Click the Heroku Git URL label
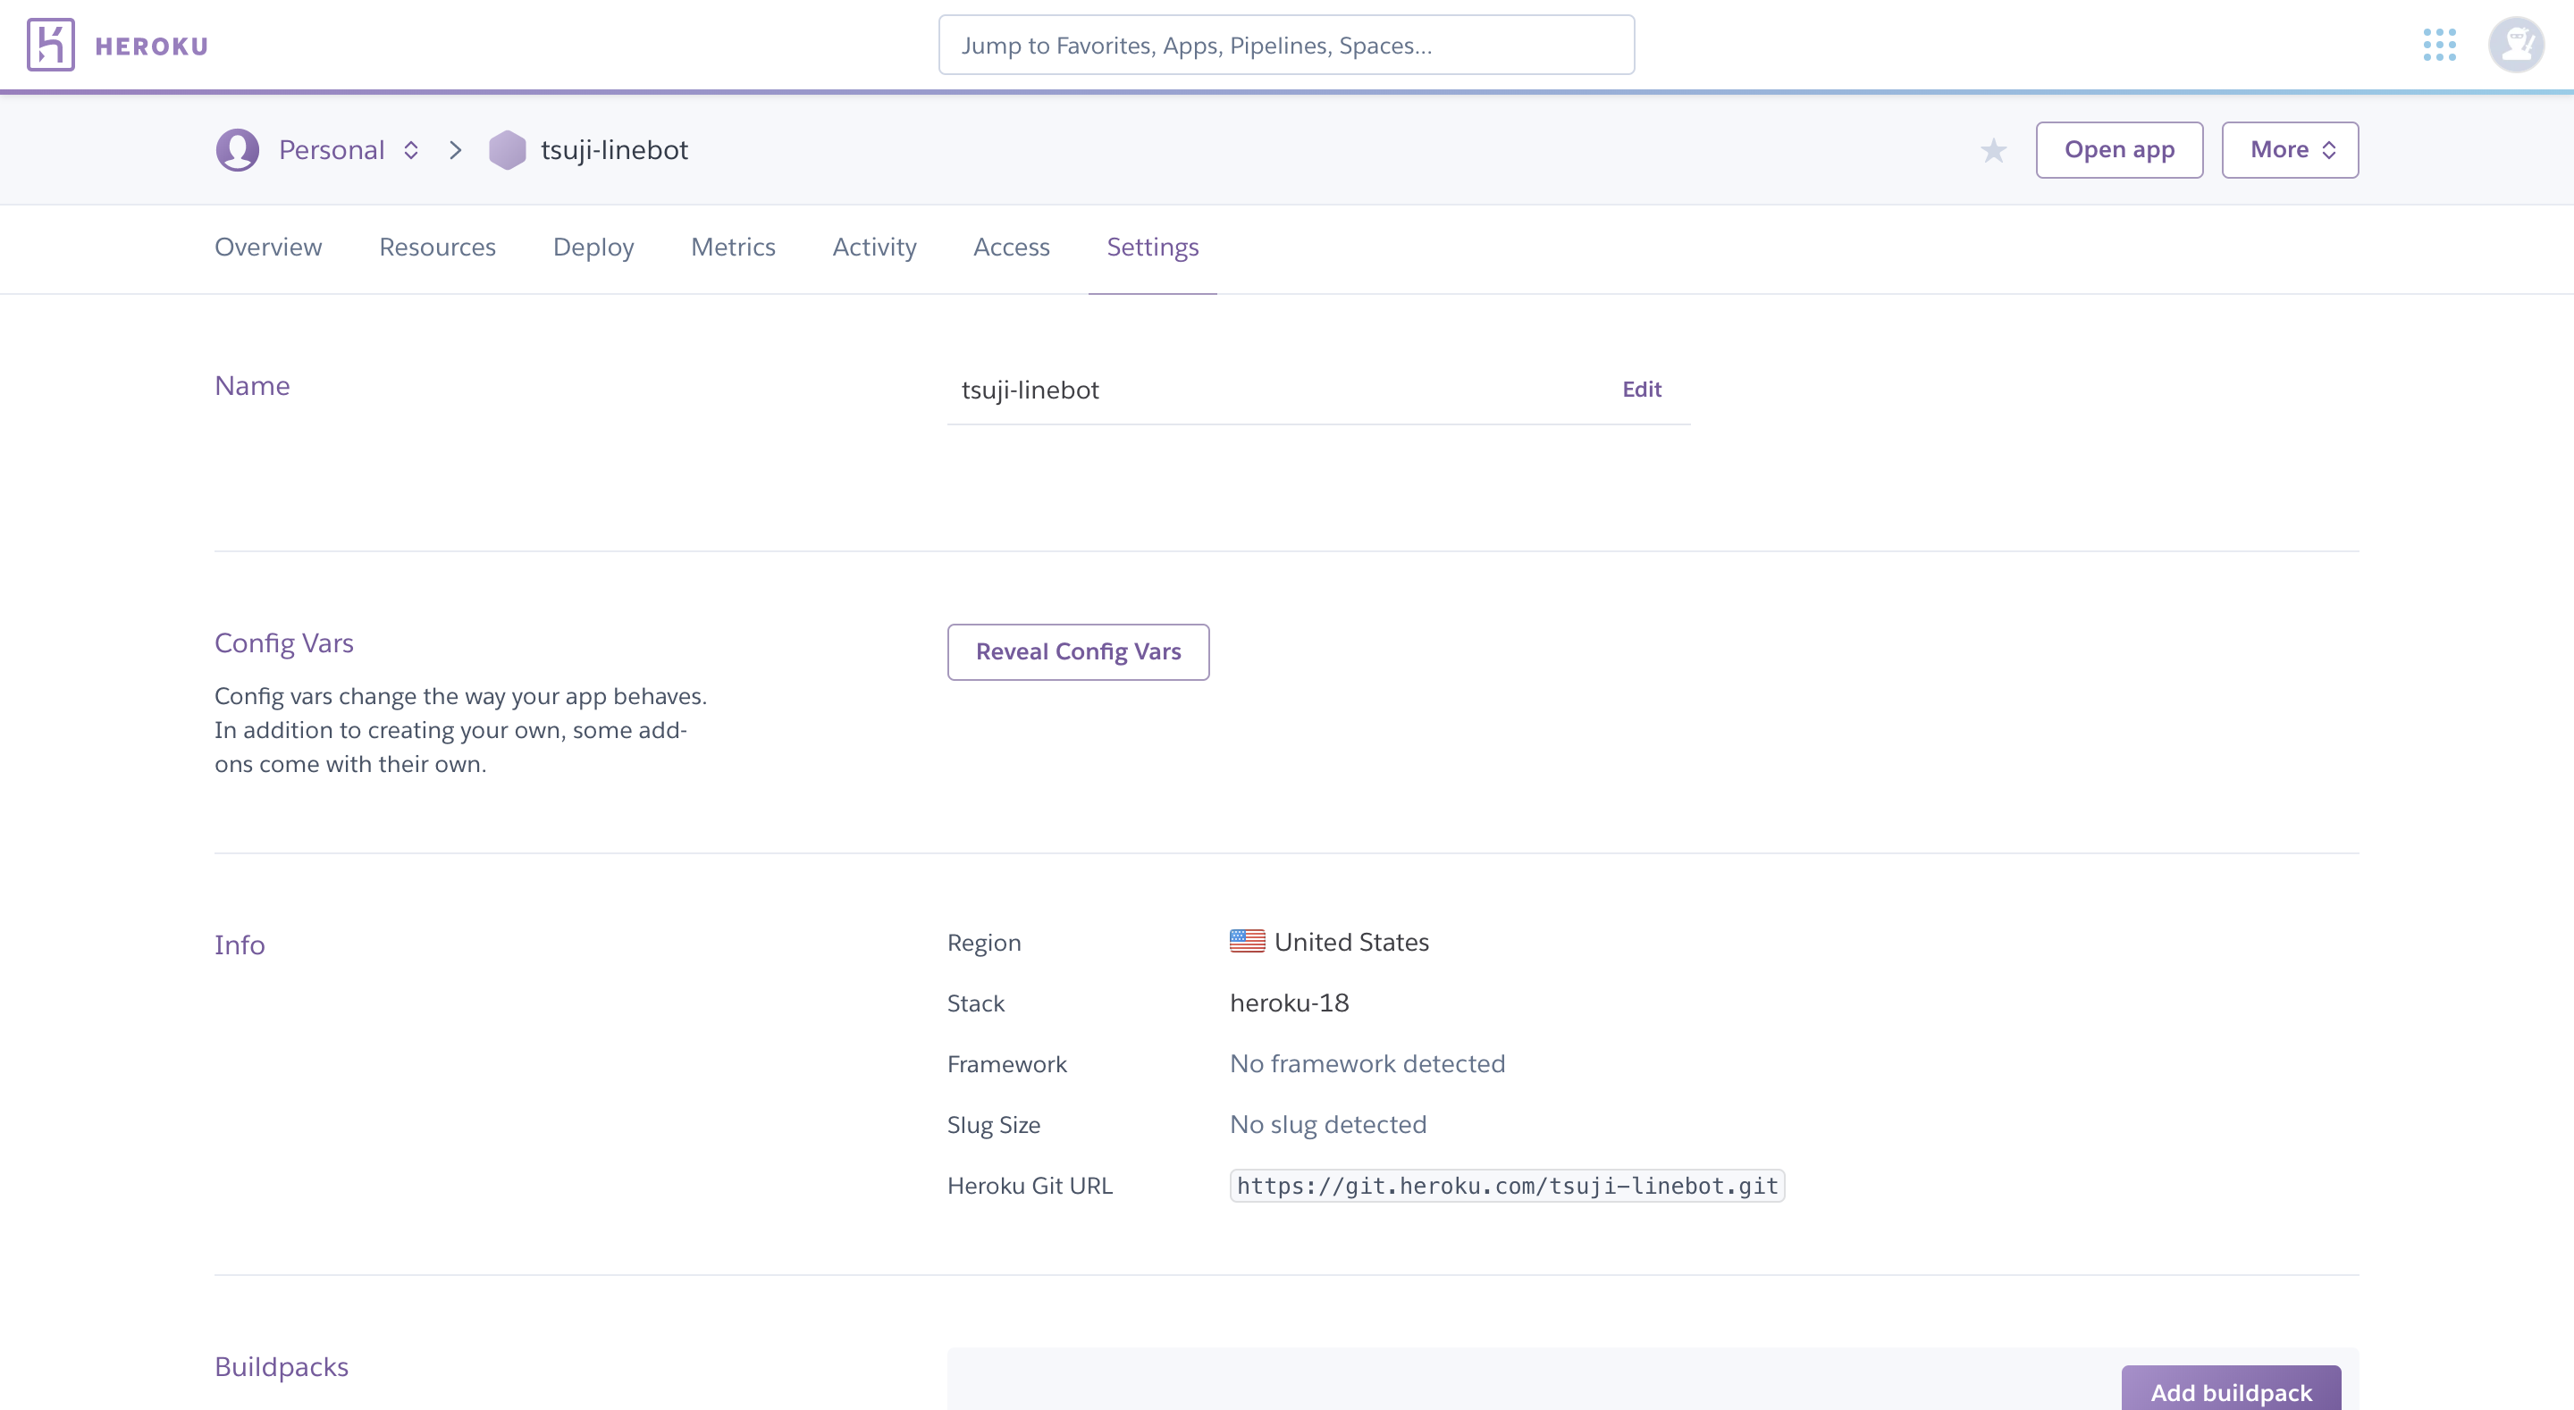The width and height of the screenshot is (2574, 1410). [1030, 1185]
